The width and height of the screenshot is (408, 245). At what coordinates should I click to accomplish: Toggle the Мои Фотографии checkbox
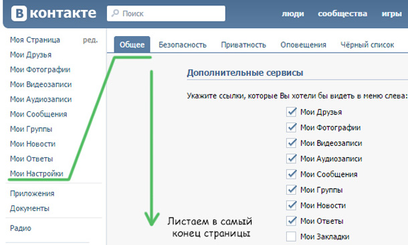(x=291, y=128)
